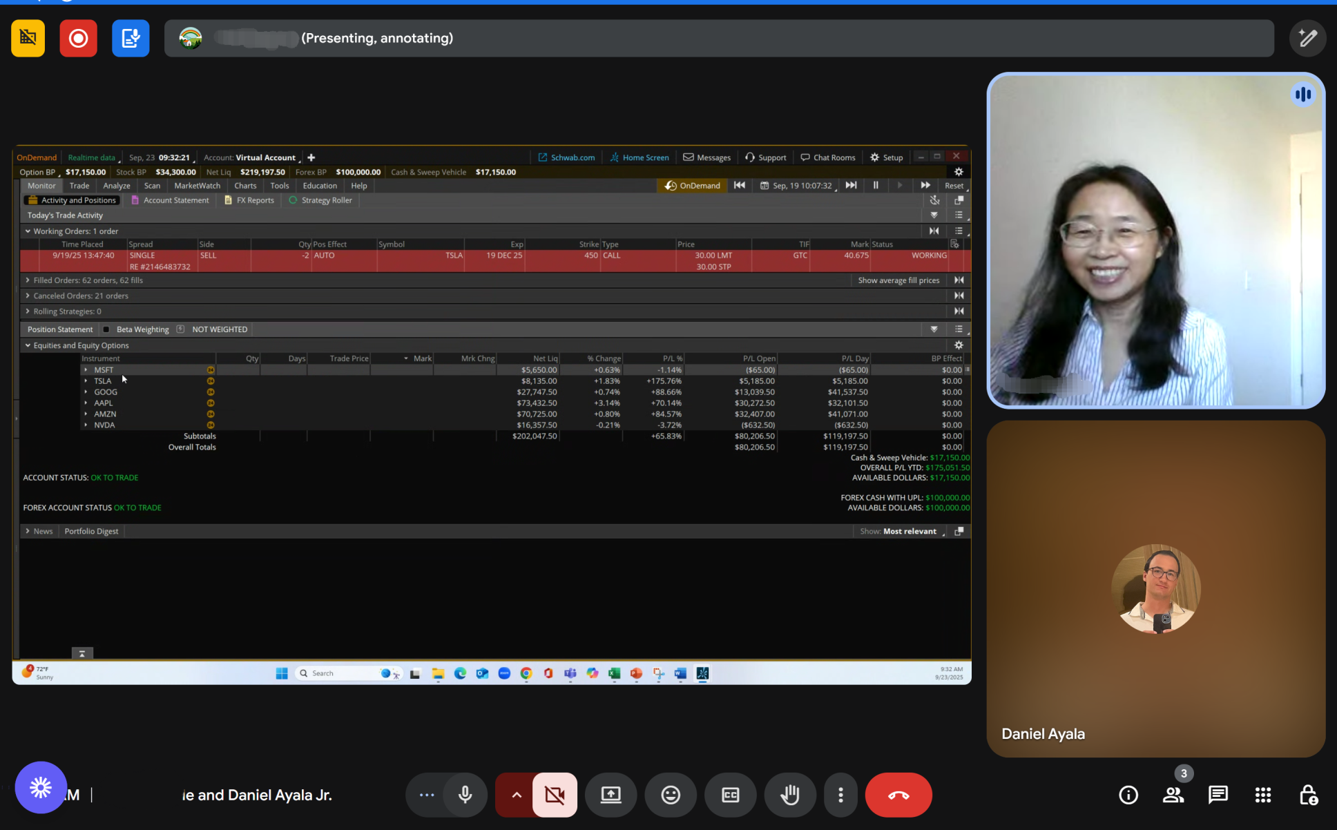Open the activities grid icon
Screen dimensions: 1337x830
(x=1262, y=795)
